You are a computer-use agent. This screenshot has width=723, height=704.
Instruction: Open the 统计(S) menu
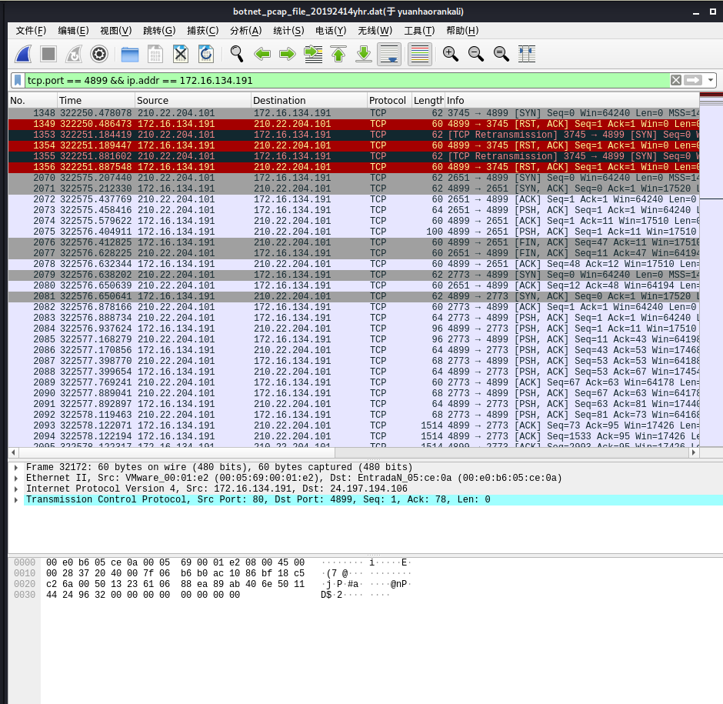tap(288, 31)
